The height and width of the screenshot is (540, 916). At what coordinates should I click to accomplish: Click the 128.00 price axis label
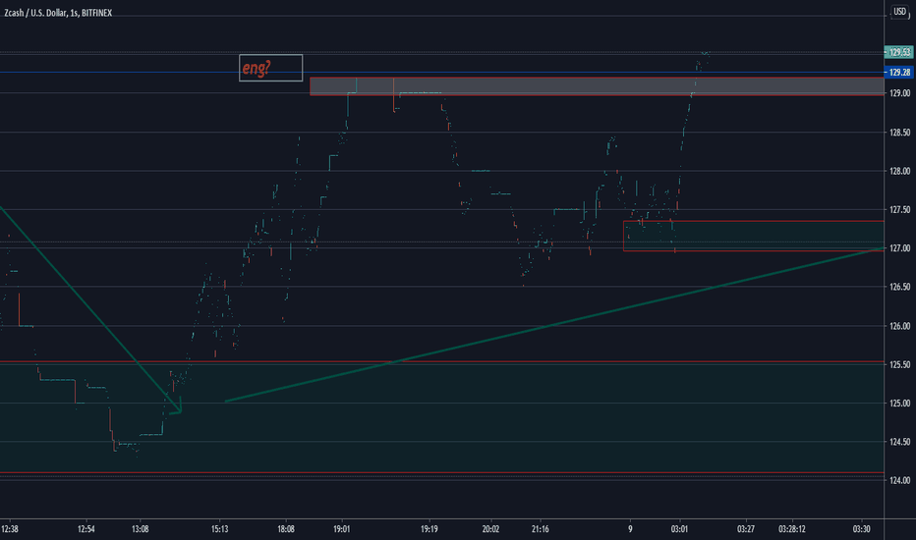pos(899,171)
